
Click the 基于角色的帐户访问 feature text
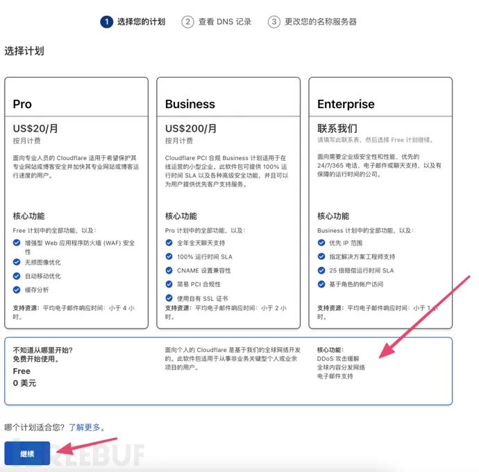pos(356,284)
